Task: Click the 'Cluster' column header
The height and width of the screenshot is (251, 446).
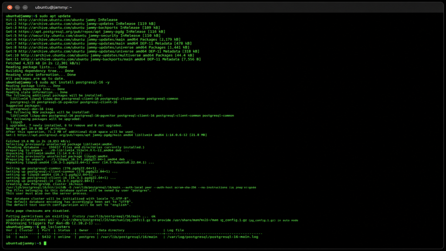Action: 26,230
